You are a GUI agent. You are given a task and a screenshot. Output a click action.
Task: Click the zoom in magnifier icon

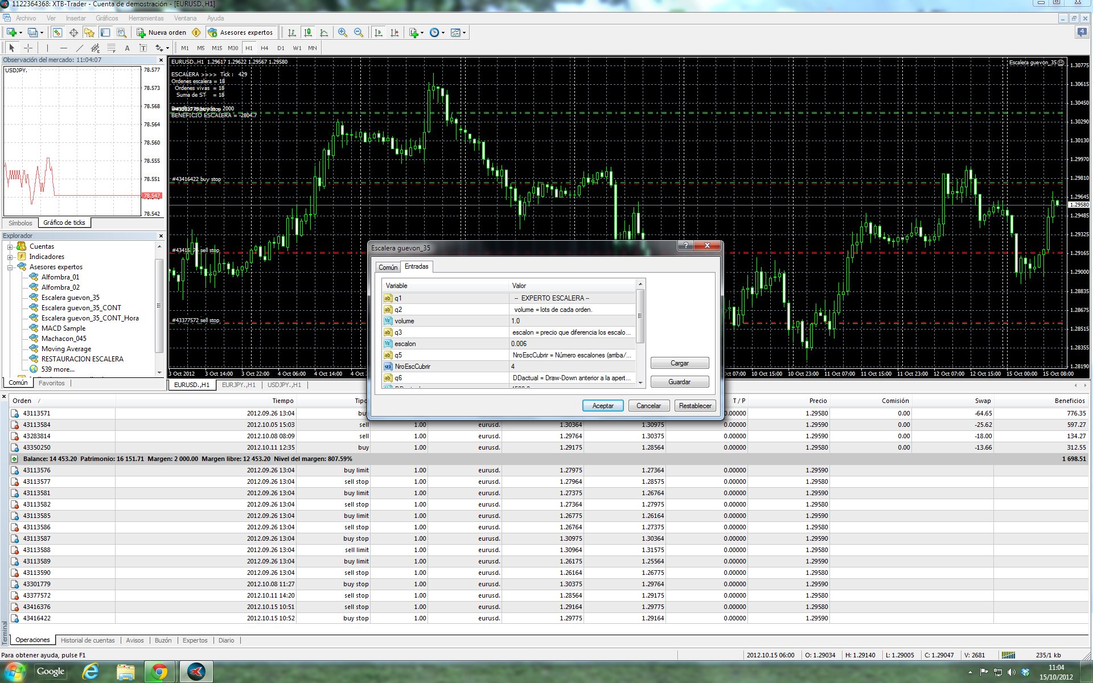tap(342, 32)
